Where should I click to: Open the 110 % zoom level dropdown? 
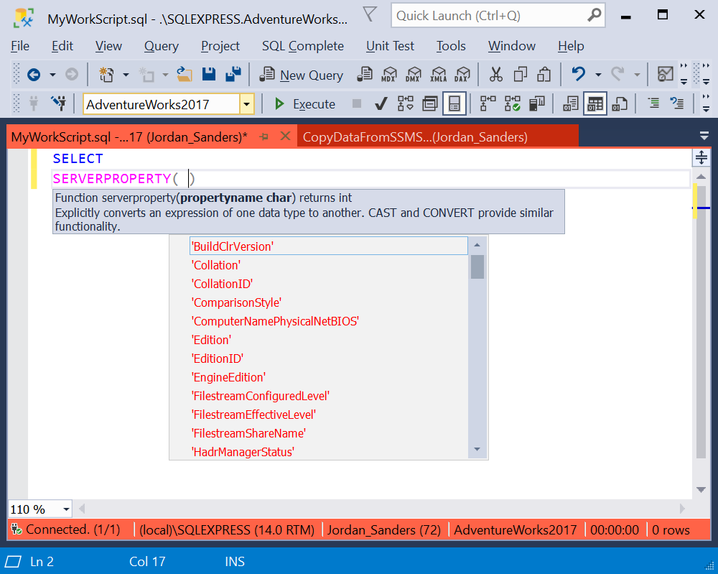[66, 509]
